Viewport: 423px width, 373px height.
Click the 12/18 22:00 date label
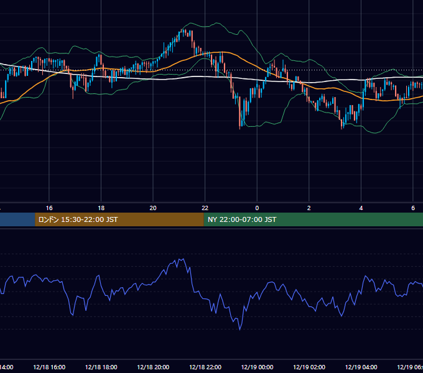205,367
